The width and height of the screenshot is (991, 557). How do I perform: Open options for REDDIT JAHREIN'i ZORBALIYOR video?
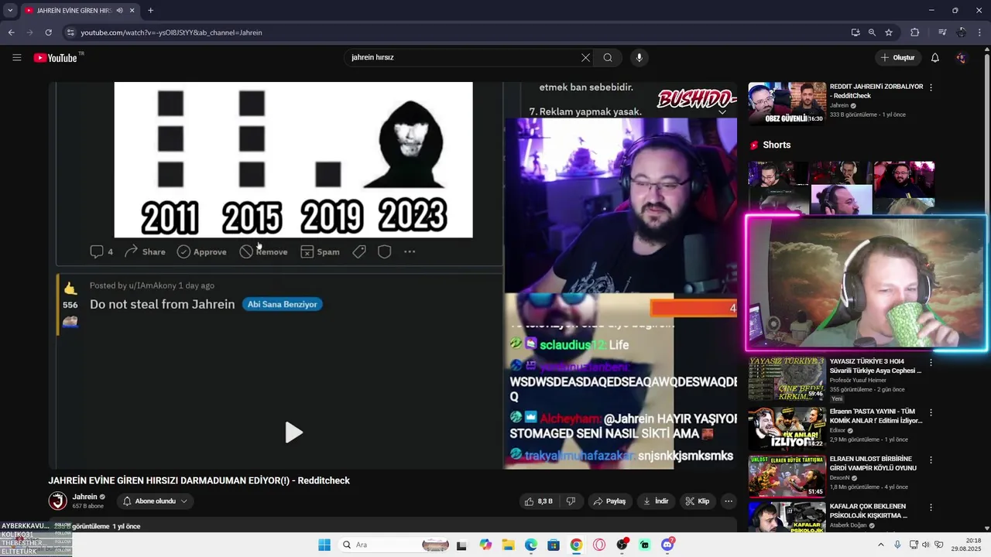coord(931,87)
